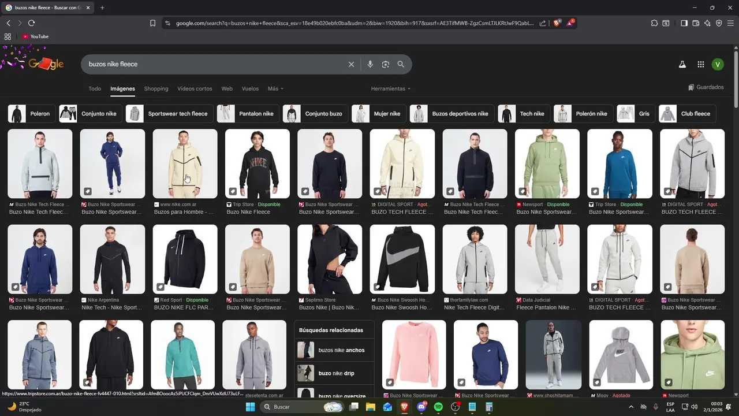The width and height of the screenshot is (739, 416).
Task: Open the clock showing 00:03 2/1/2026
Action: [x=714, y=407]
